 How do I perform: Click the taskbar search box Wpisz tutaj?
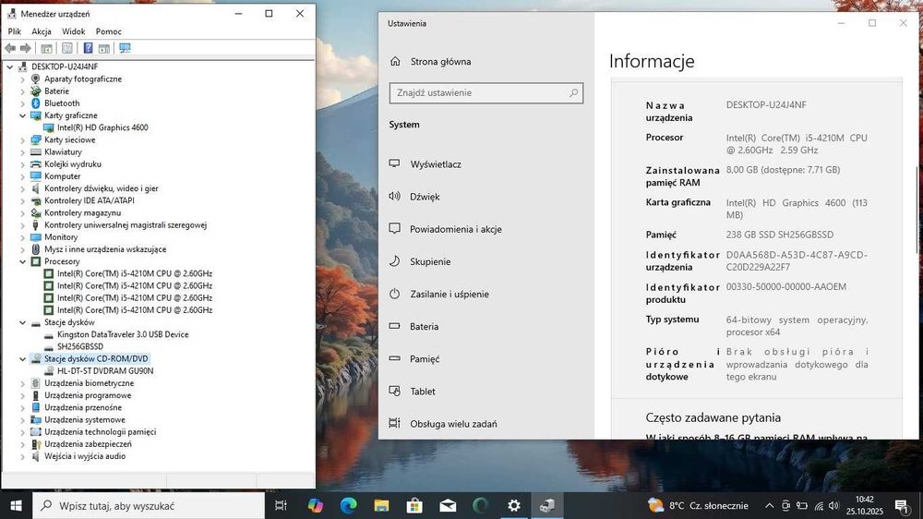149,505
